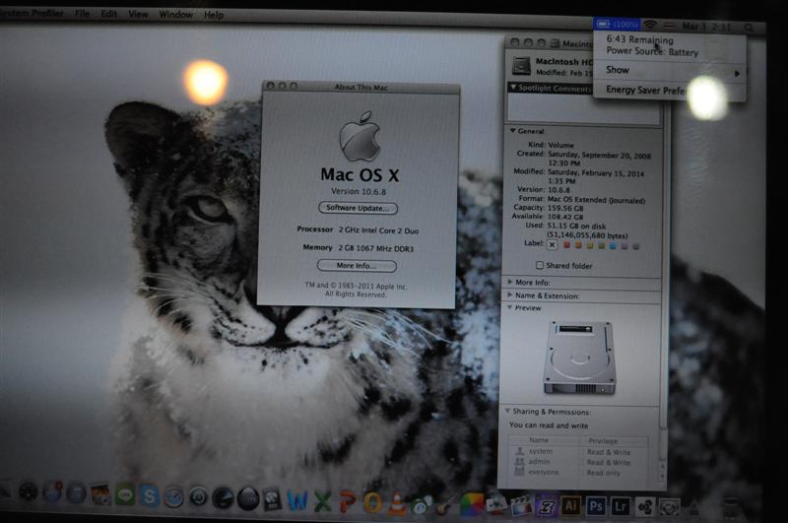The width and height of the screenshot is (788, 523).
Task: Open the Help menu
Action: tap(214, 15)
